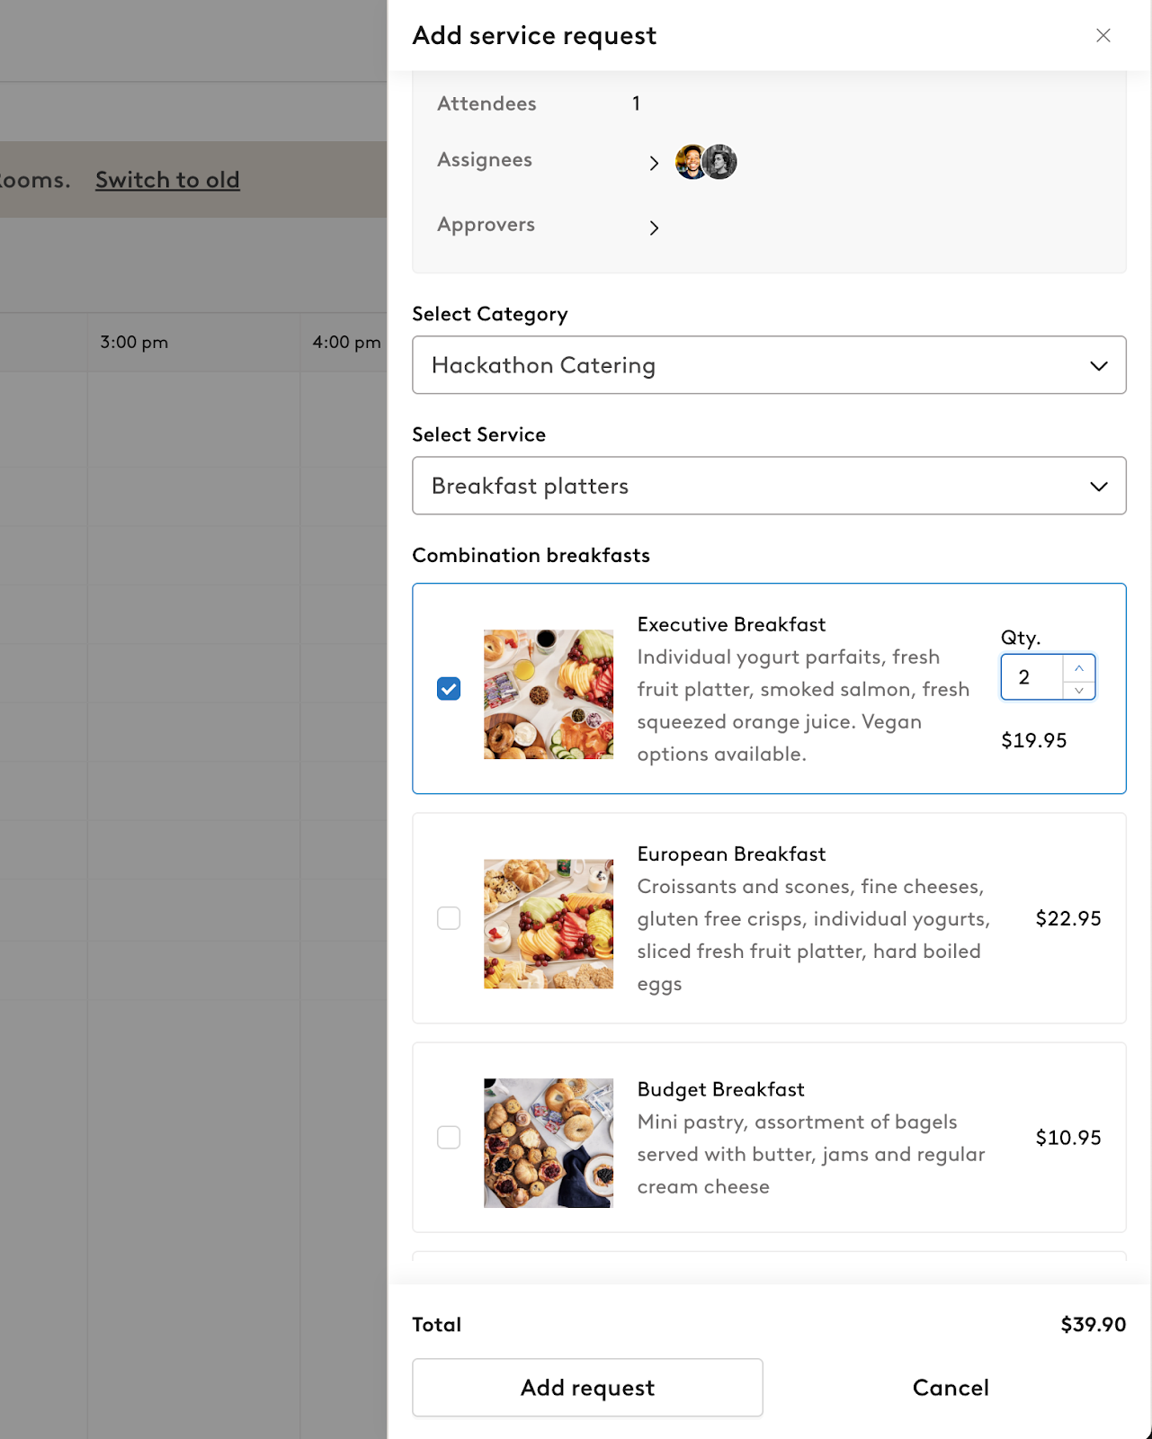Click the second assignee avatar
1152x1439 pixels.
[721, 162]
